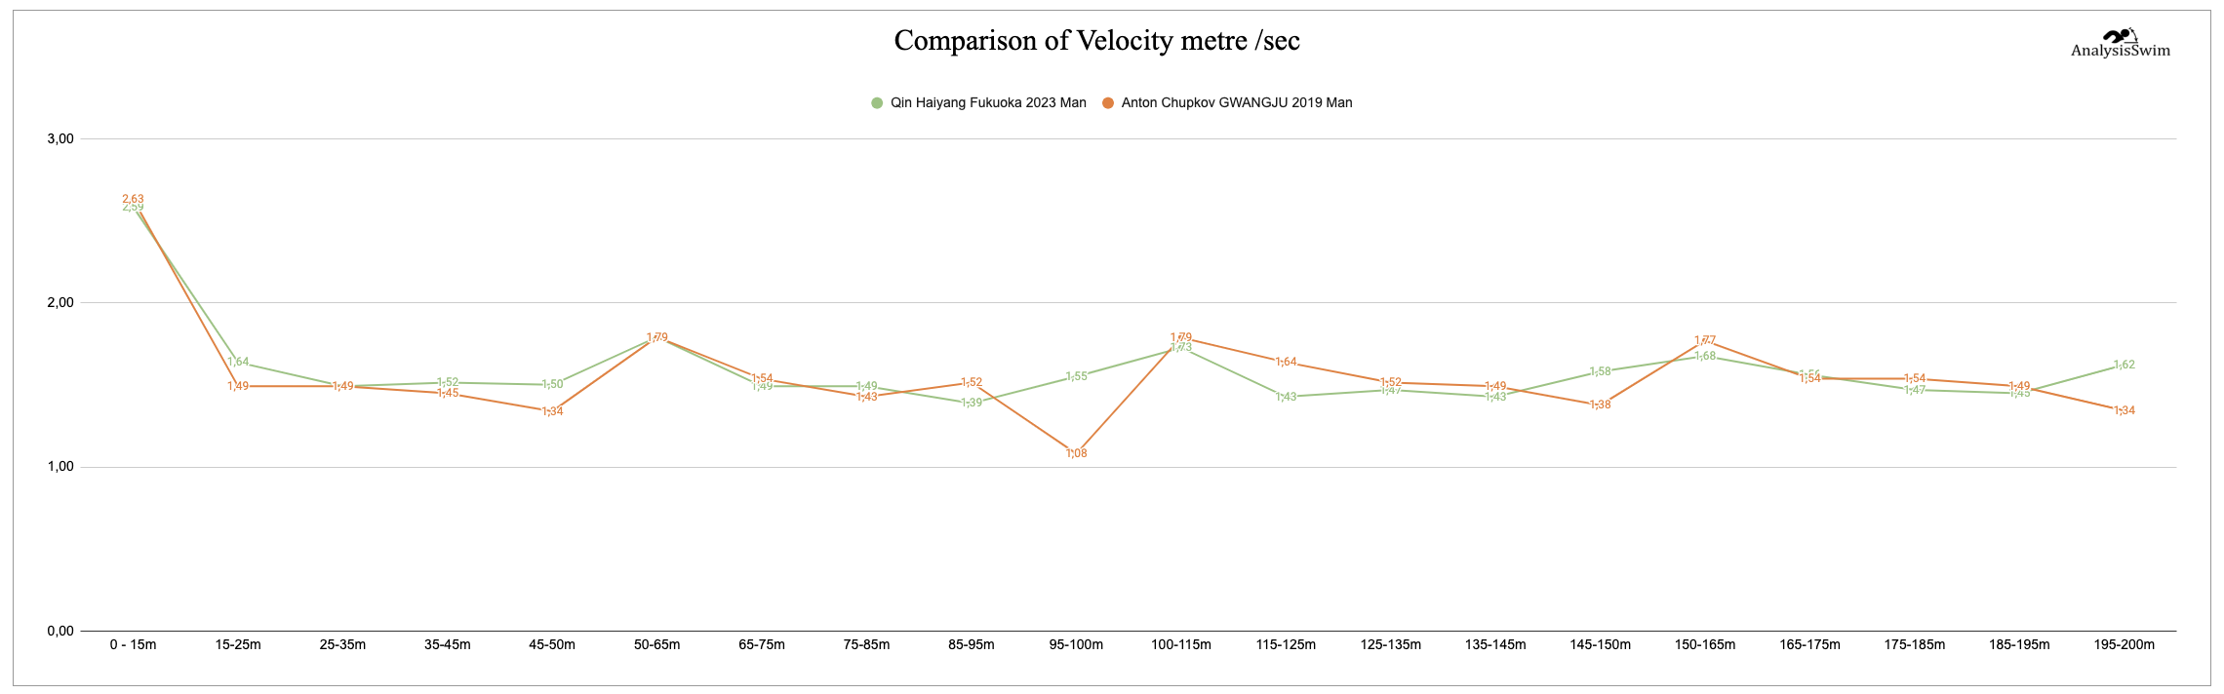Click the 0 - 15m x-axis label
Image resolution: width=2224 pixels, height=694 pixels.
point(133,644)
